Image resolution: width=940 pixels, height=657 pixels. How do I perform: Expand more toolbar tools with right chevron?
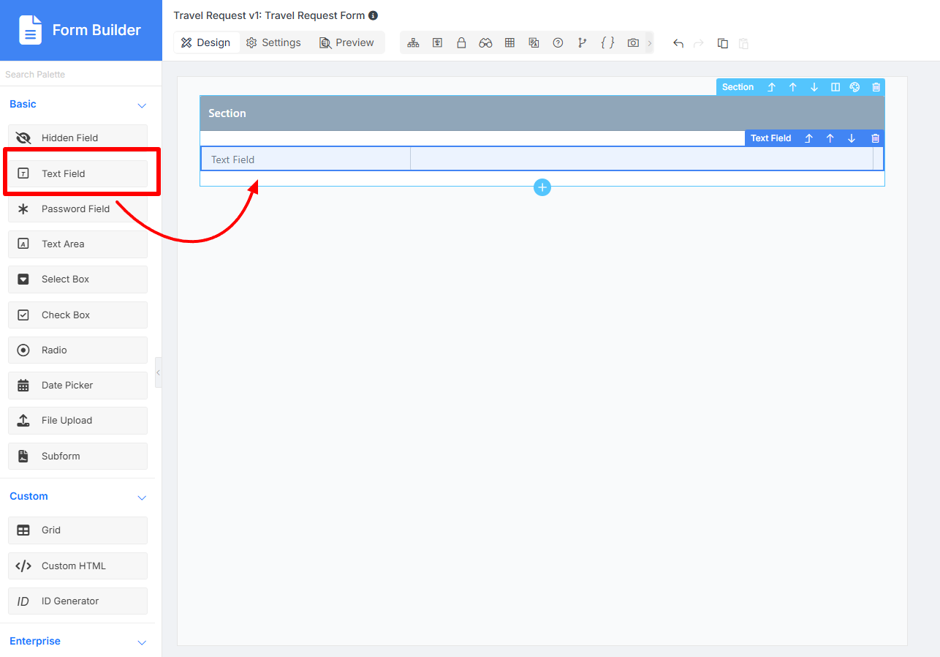click(649, 43)
